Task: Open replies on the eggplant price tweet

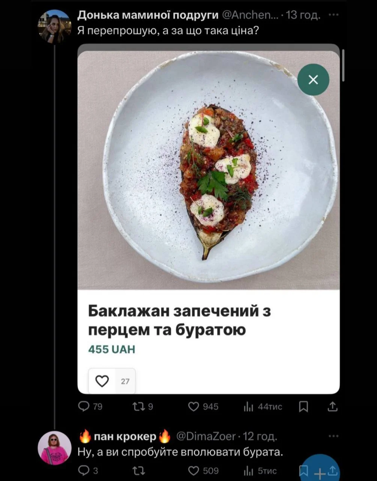Action: [90, 407]
